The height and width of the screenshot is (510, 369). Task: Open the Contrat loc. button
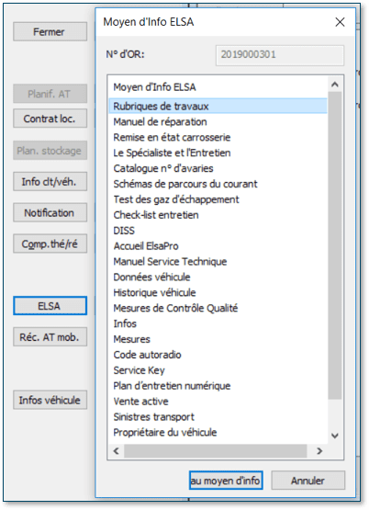tap(50, 119)
